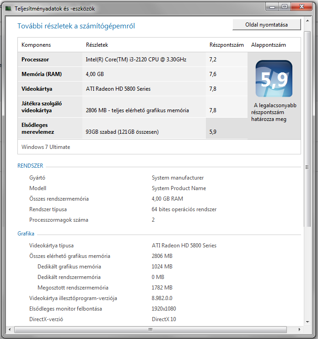318x339 pixels.
Task: Click the 64 bites operációs rendszer value
Action: click(x=184, y=209)
